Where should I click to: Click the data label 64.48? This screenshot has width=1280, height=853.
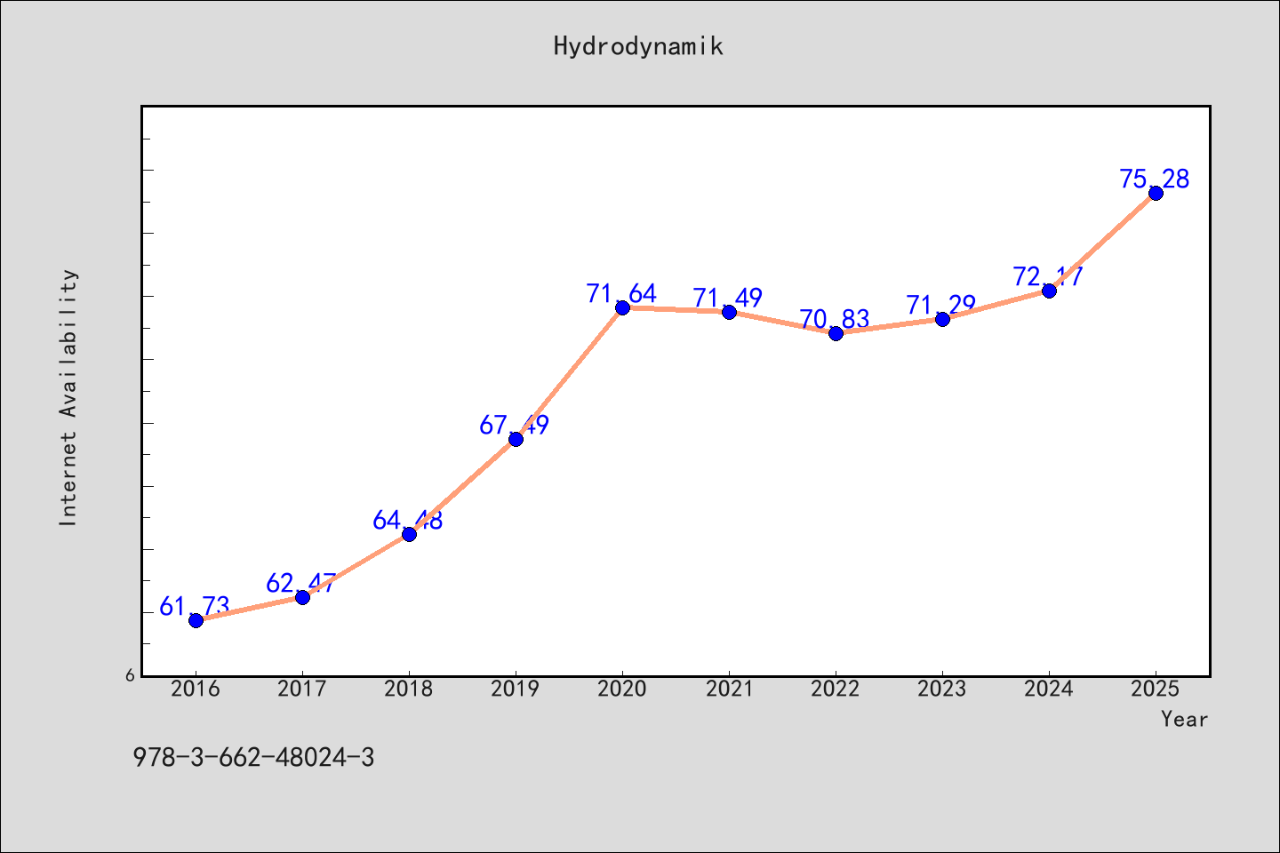coord(408,521)
